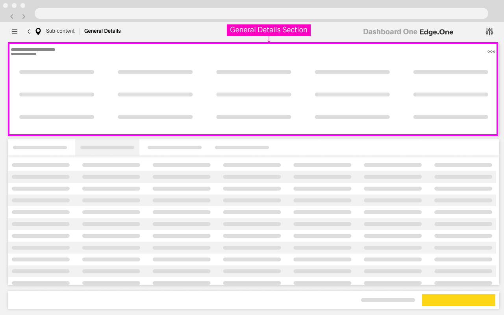This screenshot has width=504, height=315.
Task: Open the hamburger menu
Action: coord(15,31)
